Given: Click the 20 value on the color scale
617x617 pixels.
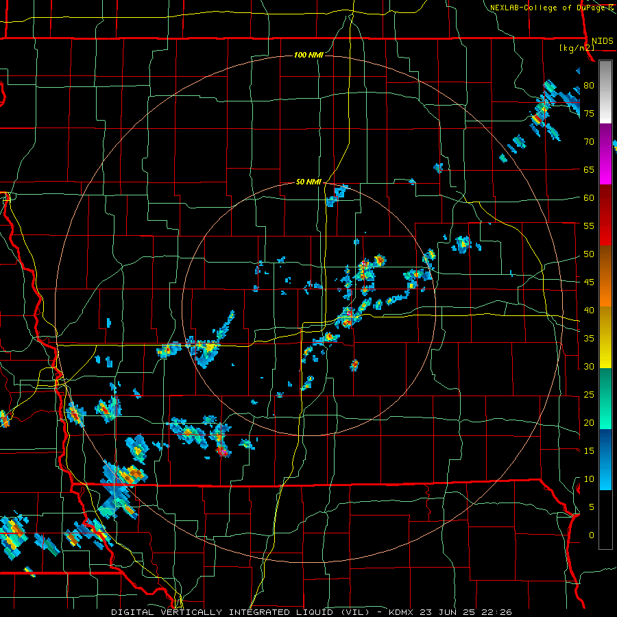Looking at the screenshot, I should (589, 423).
